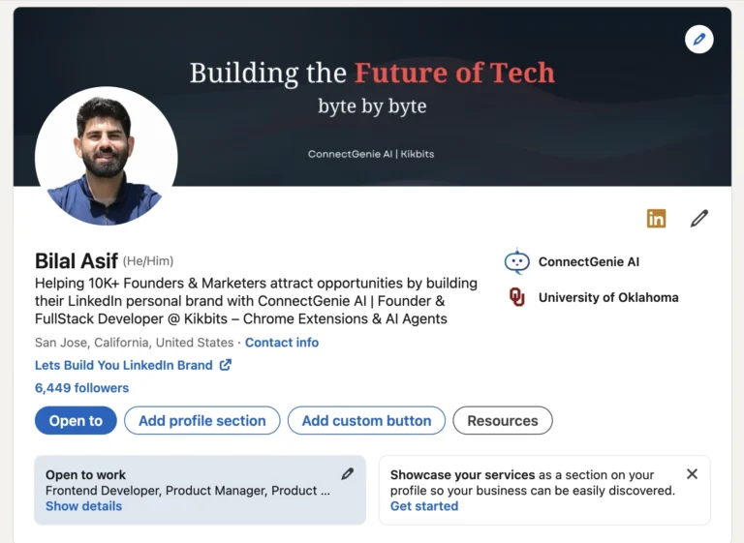Click ConnectGenie AI | Kikbits banner text
This screenshot has height=543, width=744.
point(371,154)
